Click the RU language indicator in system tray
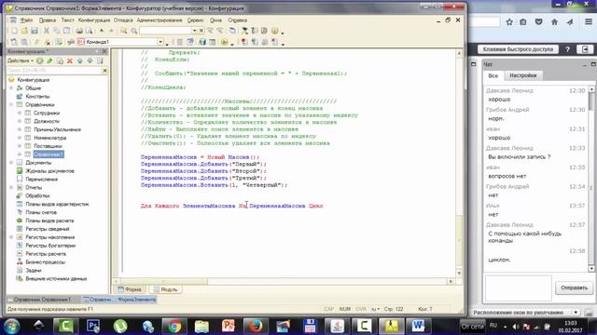The image size is (597, 335). [493, 326]
